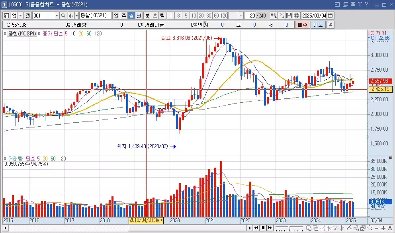Click the help question mark icon
Screen dimensions: 395x233
coord(367,4)
